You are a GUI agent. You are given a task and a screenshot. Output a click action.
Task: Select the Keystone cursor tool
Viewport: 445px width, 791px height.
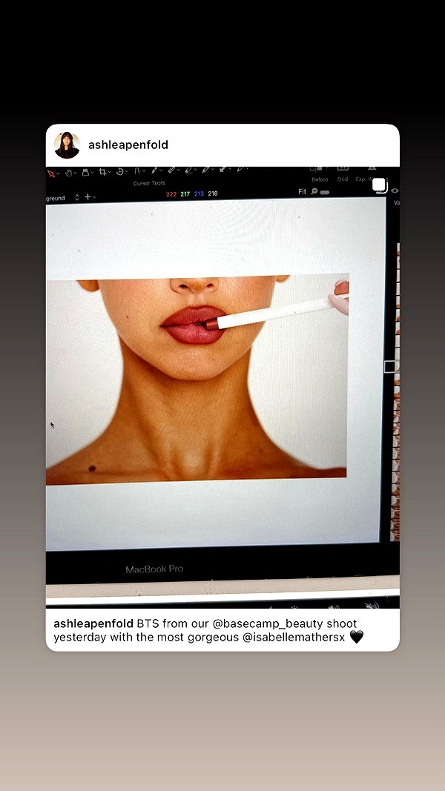pos(136,171)
